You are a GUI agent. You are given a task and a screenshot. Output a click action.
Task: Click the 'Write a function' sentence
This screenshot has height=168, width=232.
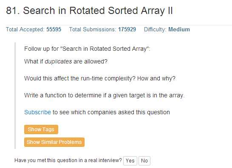105,95
